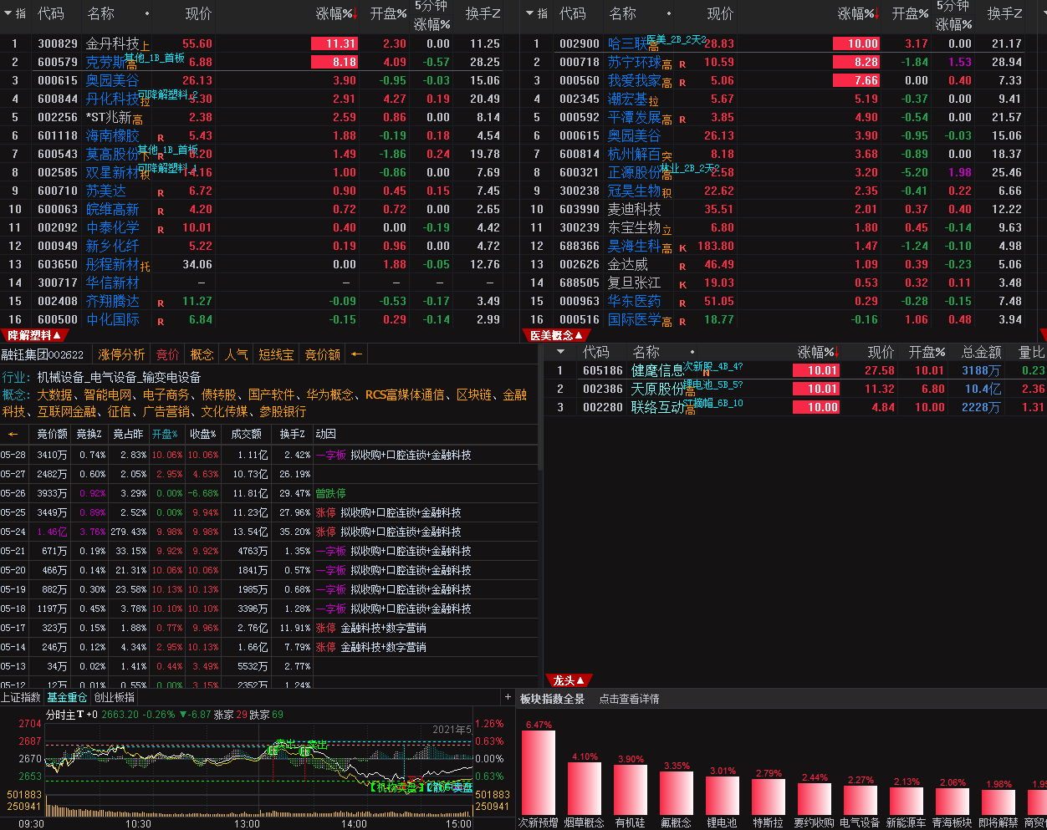The height and width of the screenshot is (830, 1047).
Task: Open the 涨停分析 tab
Action: (x=121, y=354)
